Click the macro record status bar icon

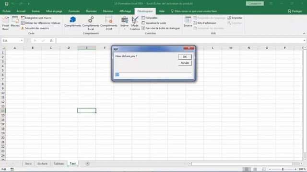[12, 169]
